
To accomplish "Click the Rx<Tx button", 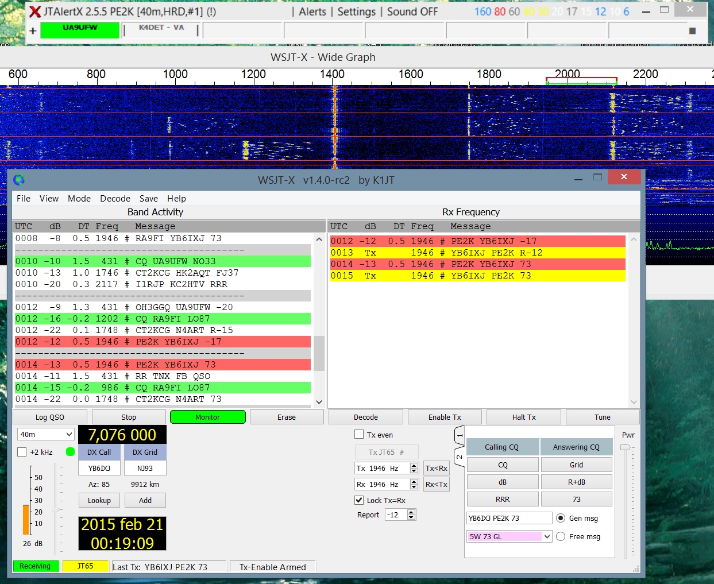I will [437, 484].
